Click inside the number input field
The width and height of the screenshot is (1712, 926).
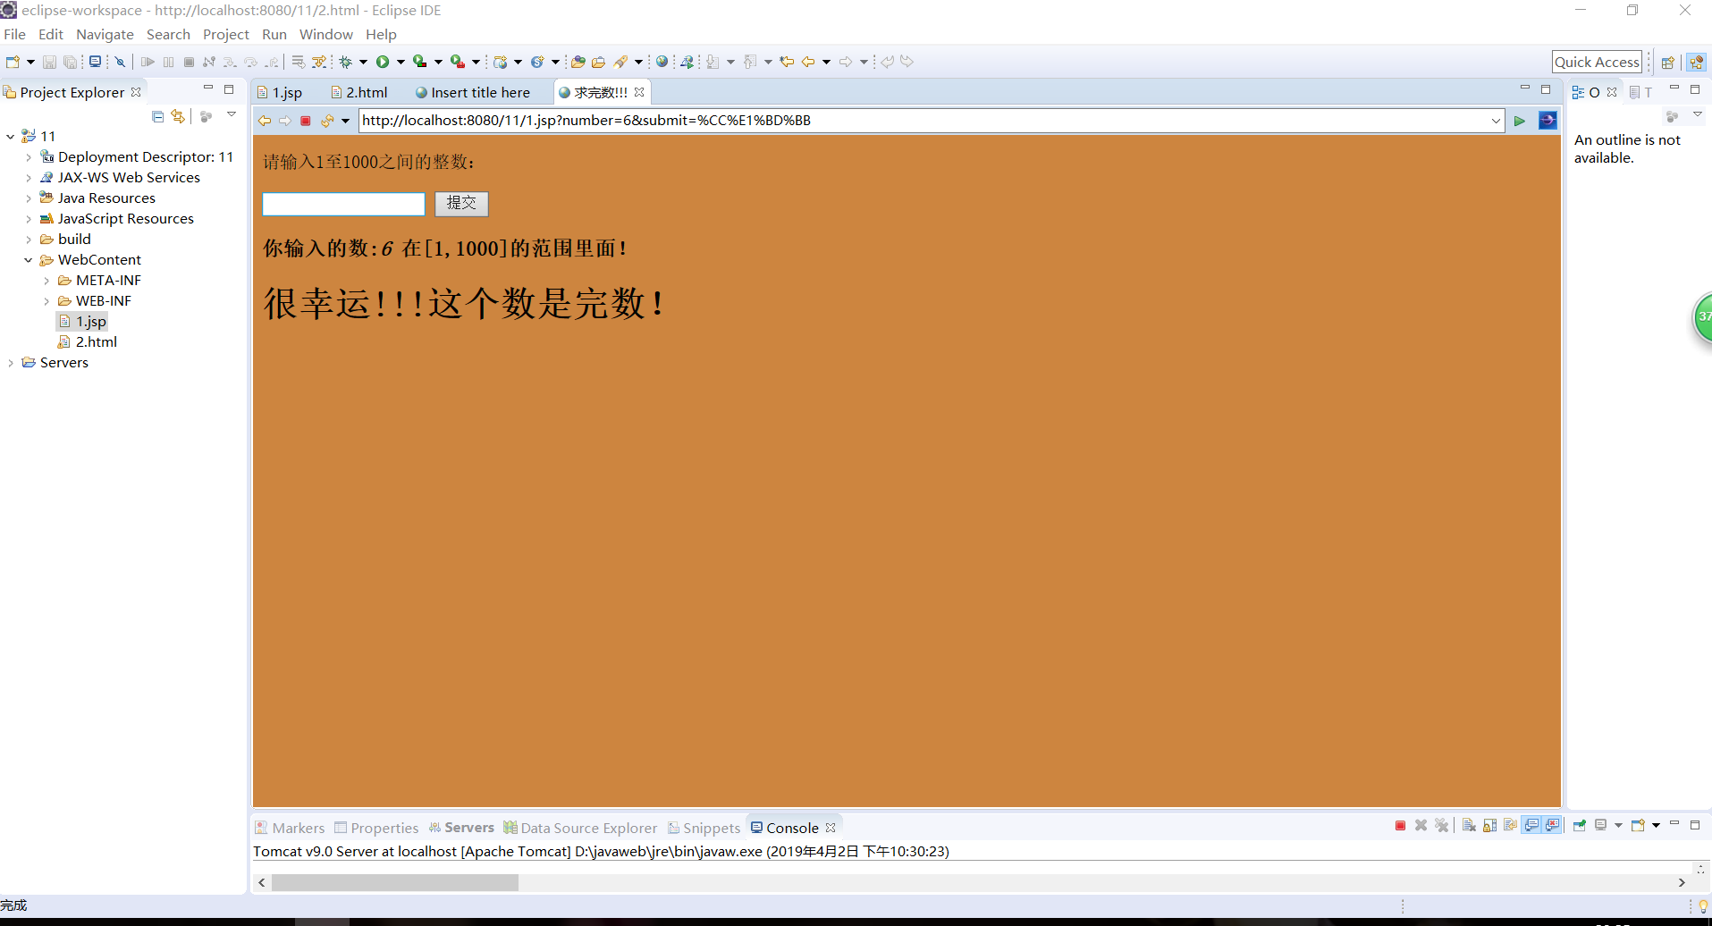343,204
